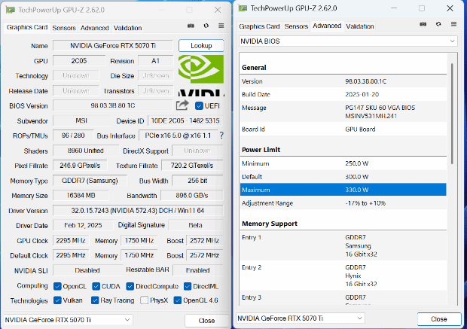Click GPU-Z app icon in left window title bar
Screen dimensions: 467x329
(x=11, y=10)
